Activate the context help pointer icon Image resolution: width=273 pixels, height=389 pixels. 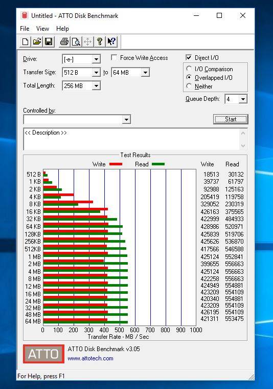(x=111, y=41)
